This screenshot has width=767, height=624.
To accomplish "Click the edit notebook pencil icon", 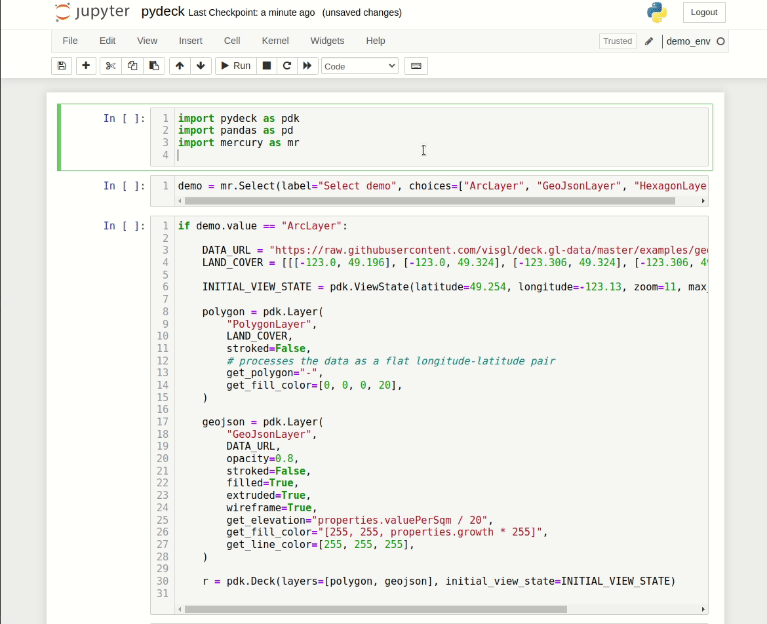I will click(x=648, y=41).
